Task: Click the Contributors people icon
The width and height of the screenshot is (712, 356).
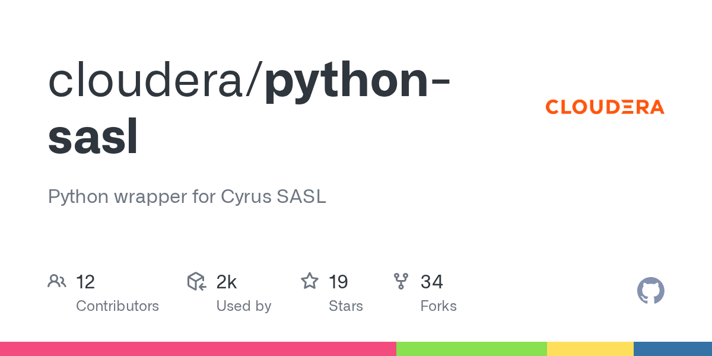Action: (57, 281)
